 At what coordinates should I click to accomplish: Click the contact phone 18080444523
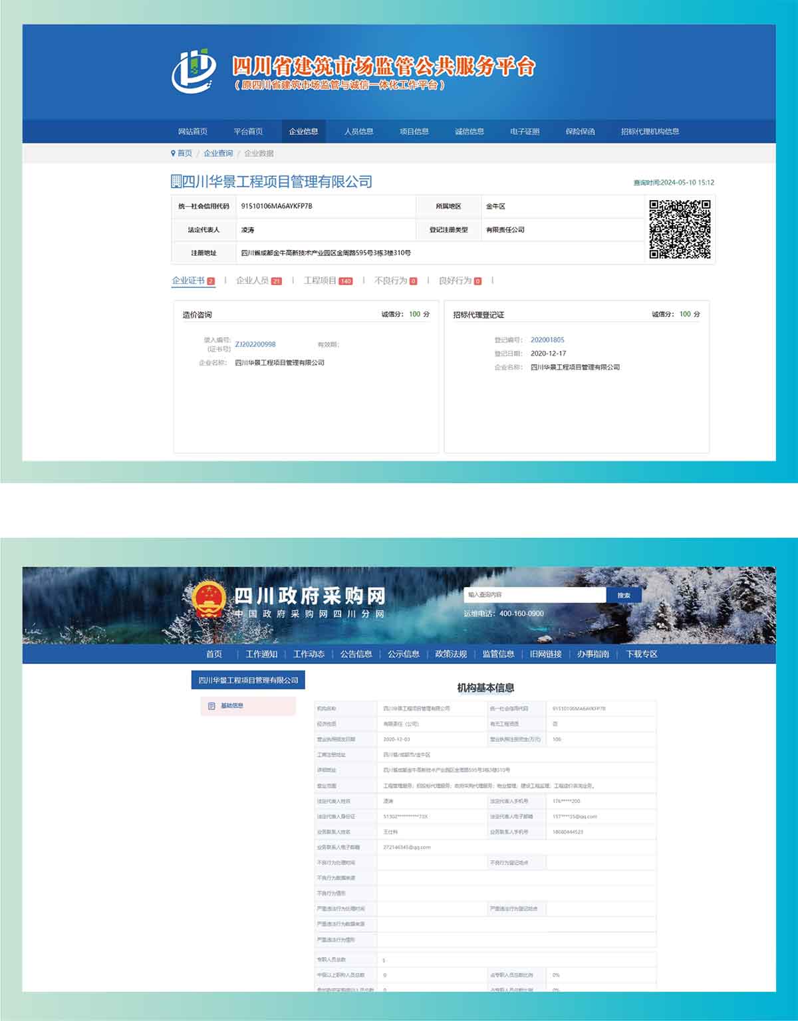pyautogui.click(x=568, y=832)
